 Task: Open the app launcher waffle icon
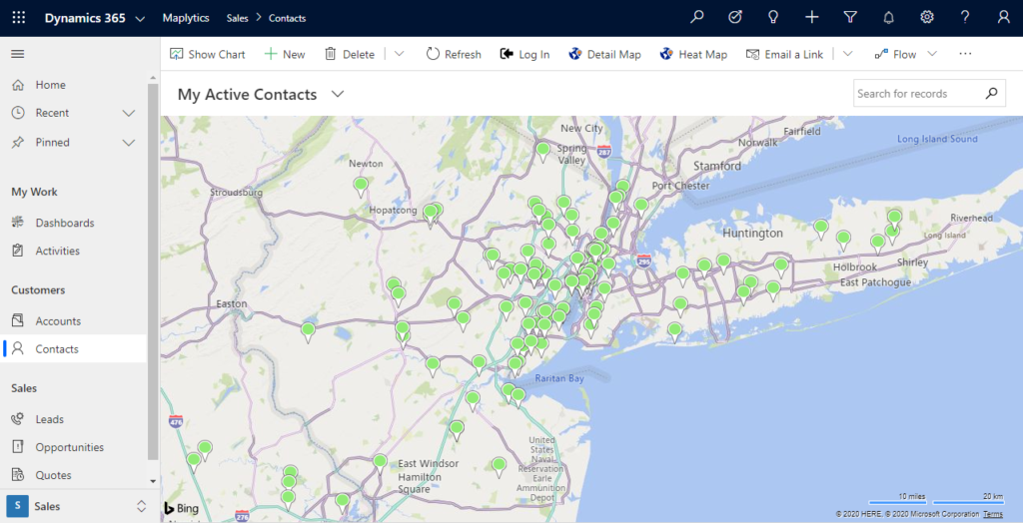(x=19, y=18)
